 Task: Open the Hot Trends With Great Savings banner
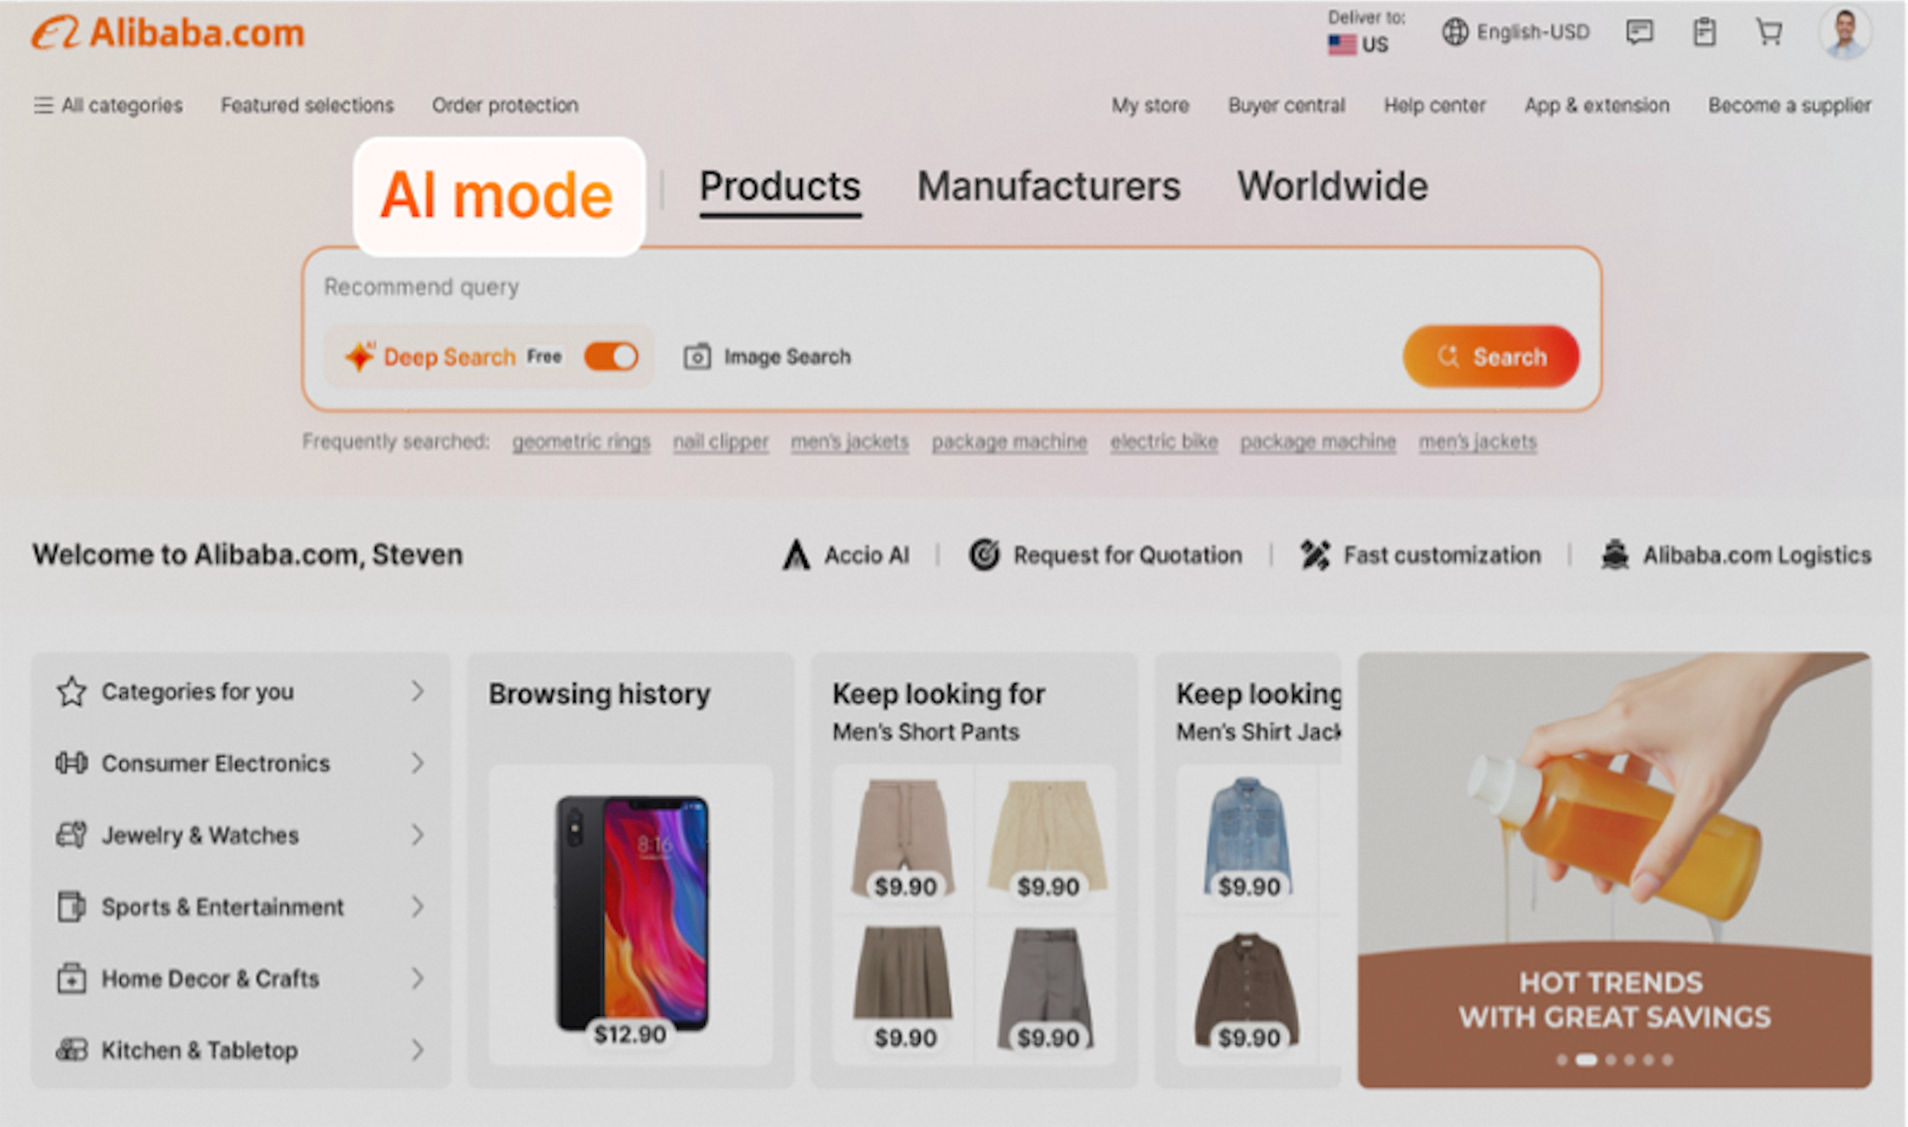pyautogui.click(x=1614, y=870)
